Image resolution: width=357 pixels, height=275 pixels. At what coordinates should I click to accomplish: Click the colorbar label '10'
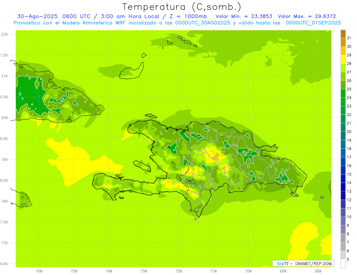click(349, 217)
